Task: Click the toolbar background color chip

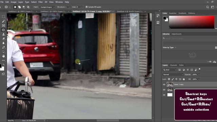Action: [2, 68]
